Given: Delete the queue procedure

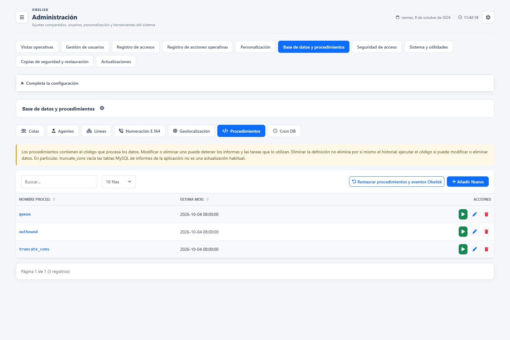Looking at the screenshot, I should 486,214.
